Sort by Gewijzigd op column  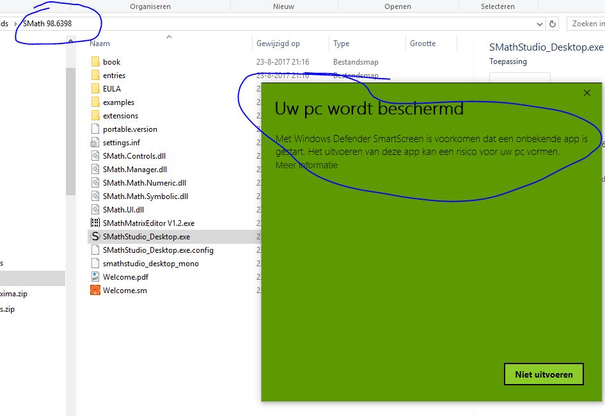[x=278, y=44]
